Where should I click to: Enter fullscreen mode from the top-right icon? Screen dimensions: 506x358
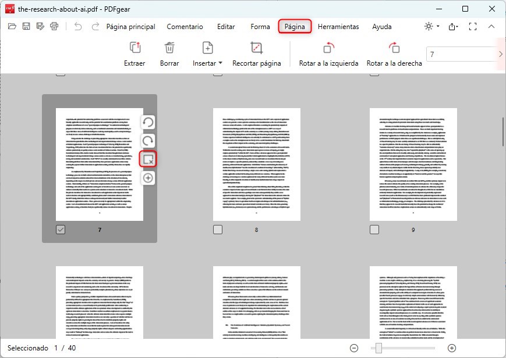point(473,26)
